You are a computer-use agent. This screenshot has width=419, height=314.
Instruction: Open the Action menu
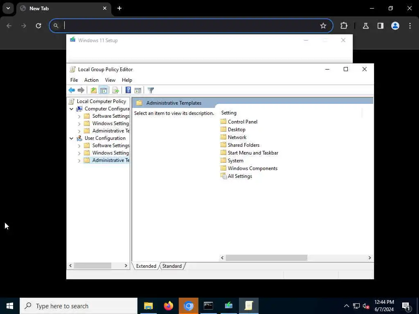(x=91, y=80)
